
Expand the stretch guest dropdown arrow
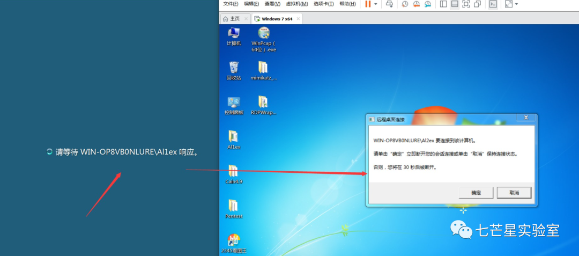point(516,4)
